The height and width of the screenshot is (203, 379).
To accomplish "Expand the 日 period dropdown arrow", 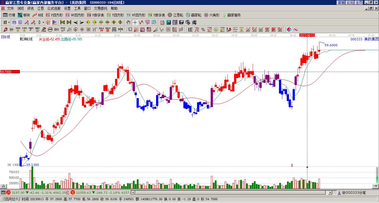I will click(x=9, y=22).
